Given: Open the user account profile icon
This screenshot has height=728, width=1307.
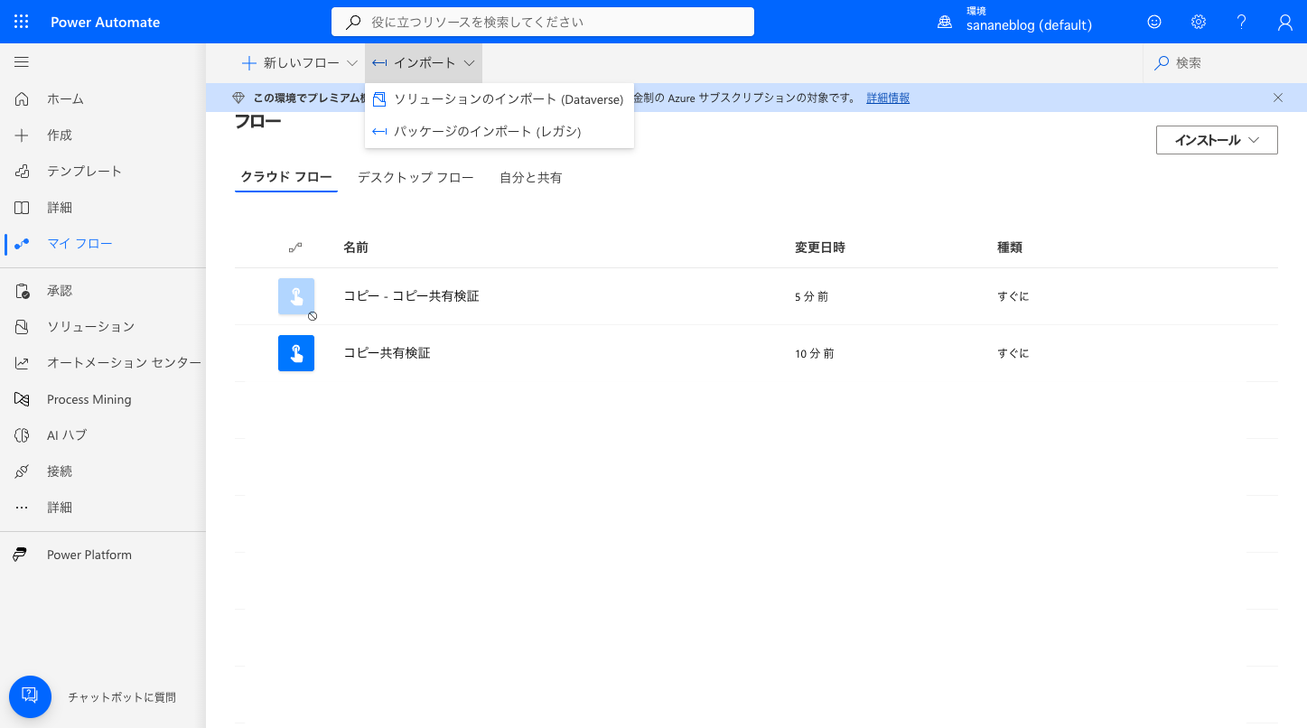Looking at the screenshot, I should 1285,22.
